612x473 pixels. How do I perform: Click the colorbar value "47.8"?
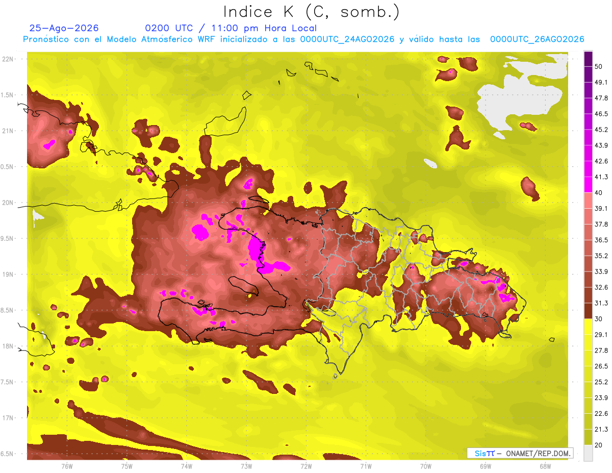pyautogui.click(x=601, y=98)
